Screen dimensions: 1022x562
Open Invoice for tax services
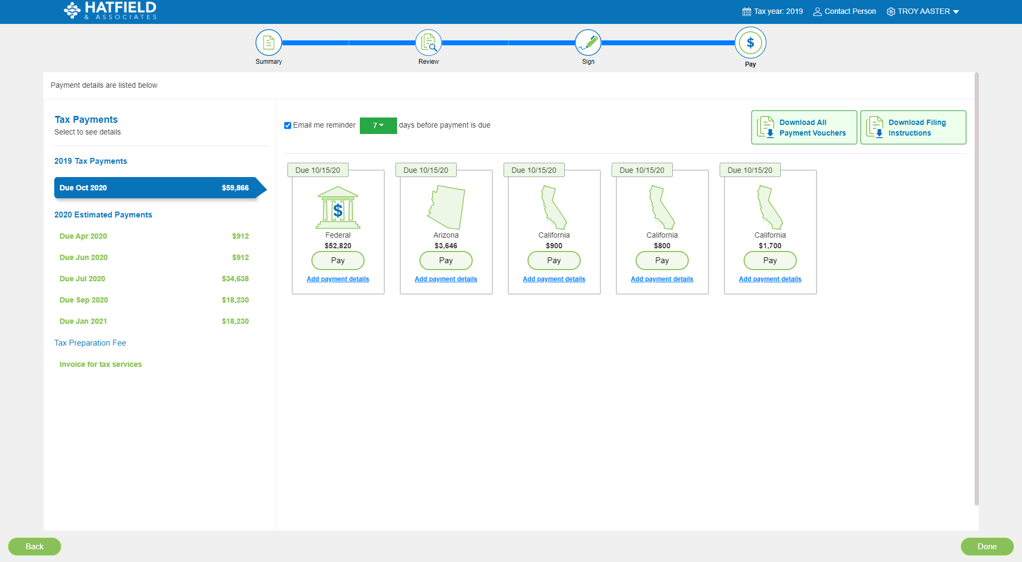click(101, 364)
